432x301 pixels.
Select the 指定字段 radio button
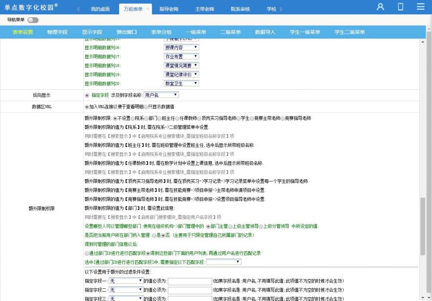(87, 96)
